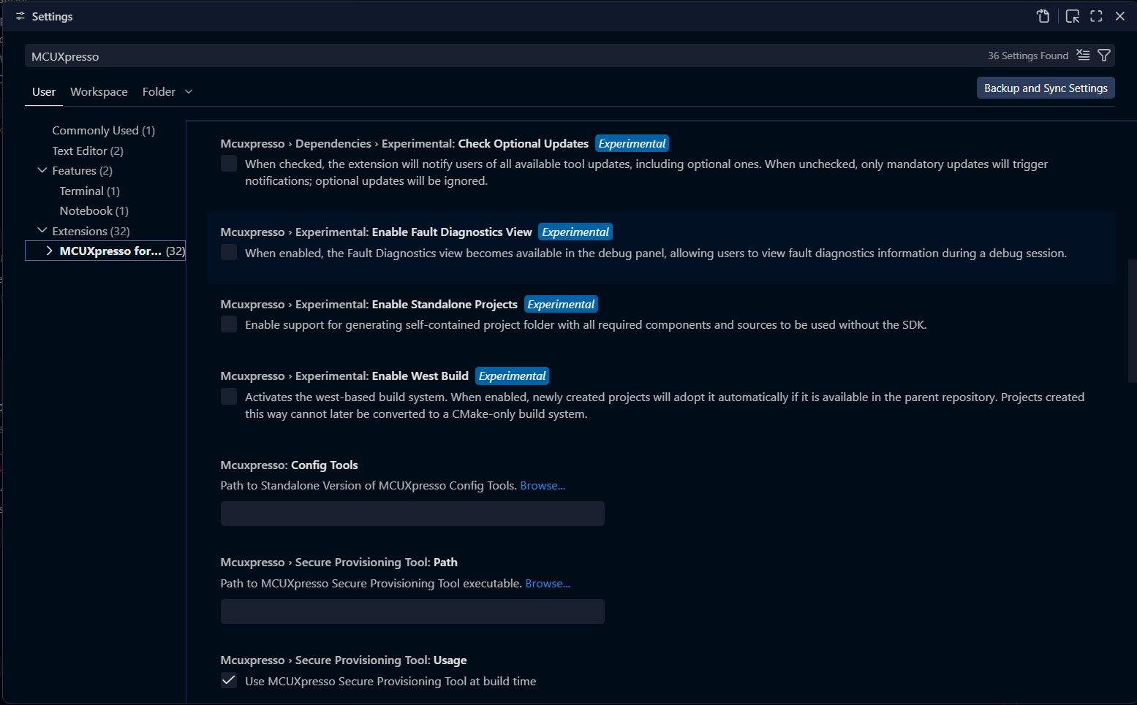Click the Config Tools path input field

412,514
